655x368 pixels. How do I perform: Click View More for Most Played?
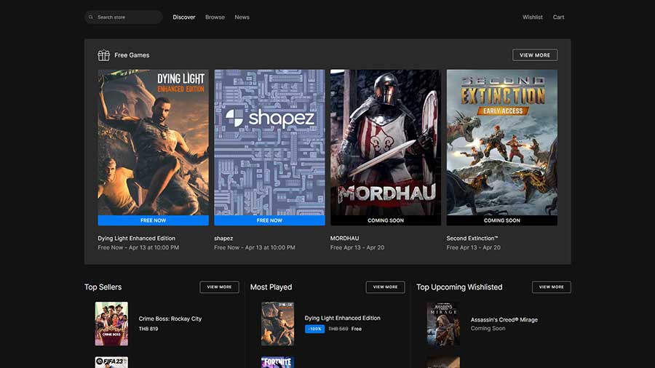click(385, 287)
